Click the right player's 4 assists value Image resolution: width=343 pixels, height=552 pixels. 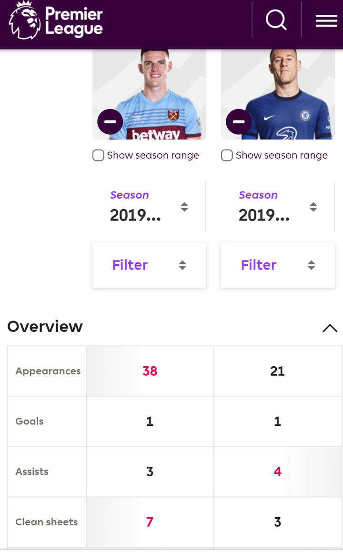pos(277,472)
